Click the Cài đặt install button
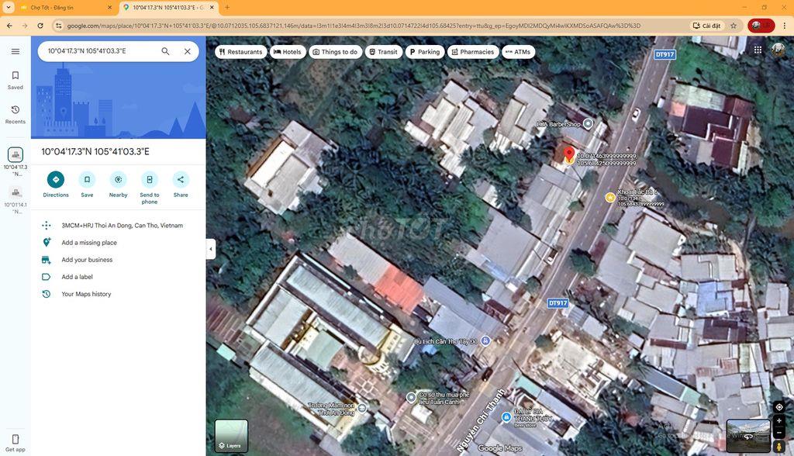Screen dimensions: 794x456 point(707,26)
